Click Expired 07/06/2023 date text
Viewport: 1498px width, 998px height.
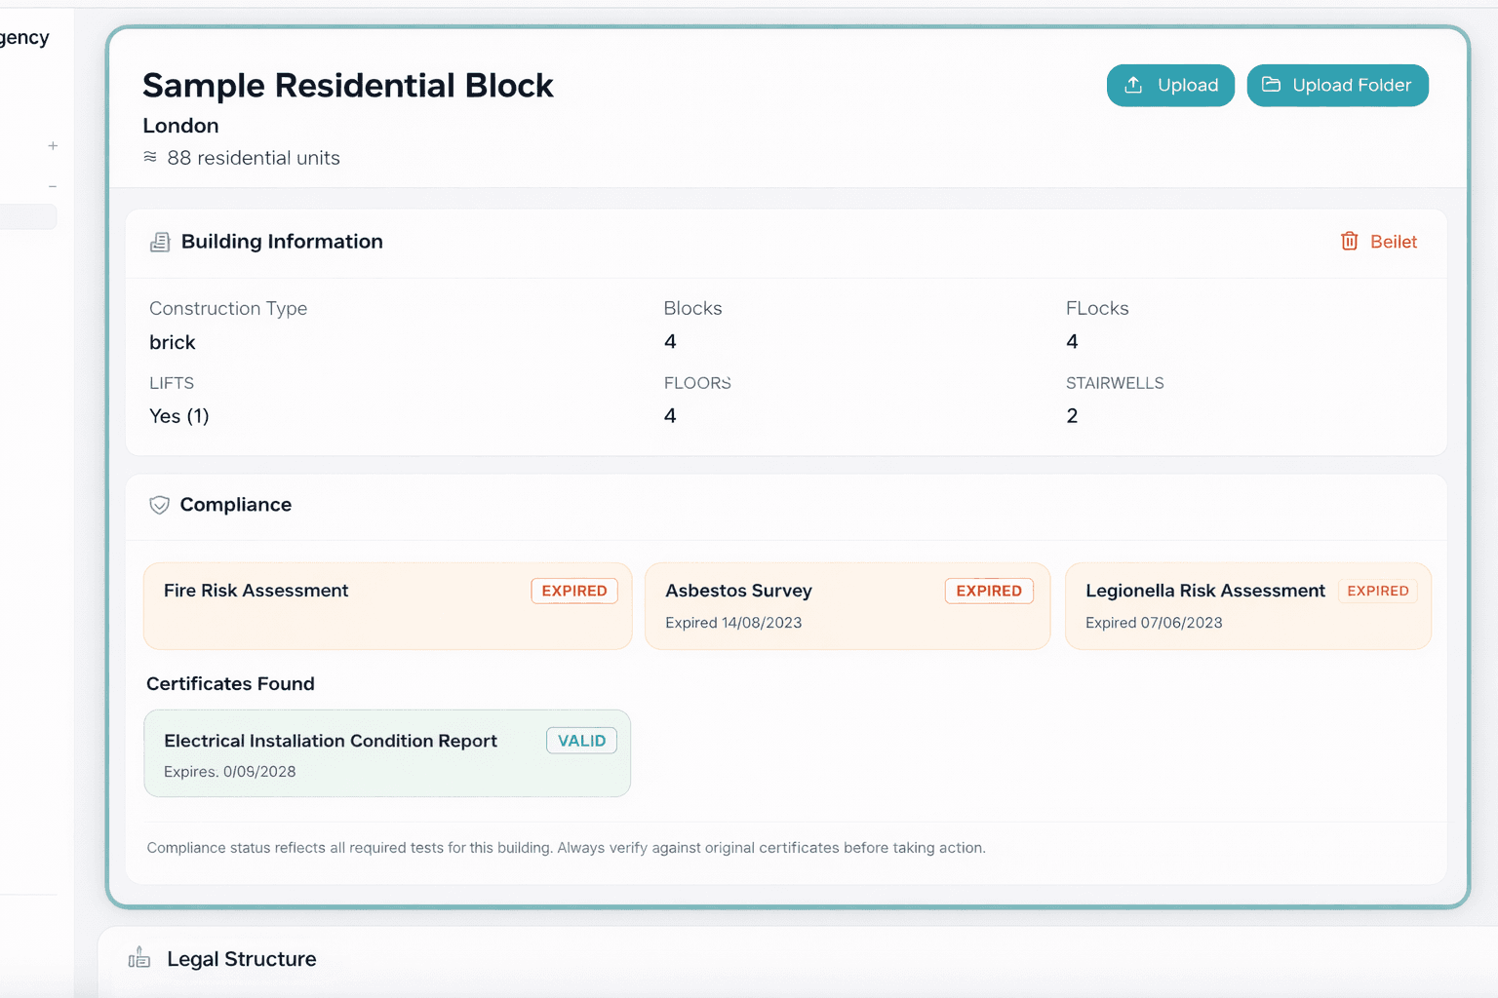point(1154,623)
